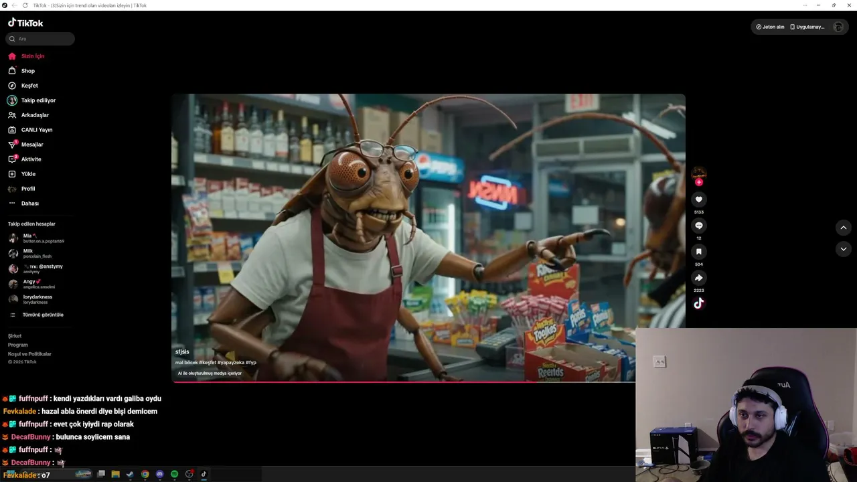This screenshot has height=482, width=857.
Task: Open Angy angelica.anselmi account
Action: pyautogui.click(x=32, y=284)
